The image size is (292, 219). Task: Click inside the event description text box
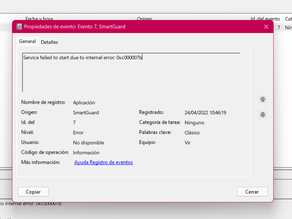click(131, 73)
